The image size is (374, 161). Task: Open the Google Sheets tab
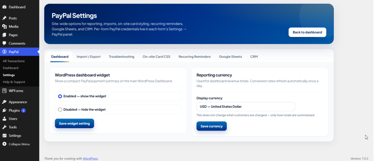tap(230, 57)
